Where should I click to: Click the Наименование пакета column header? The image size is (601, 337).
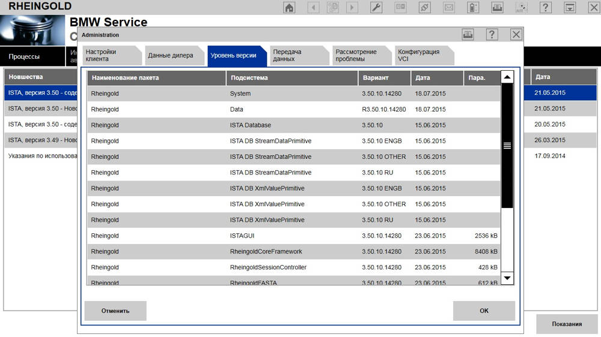point(156,78)
